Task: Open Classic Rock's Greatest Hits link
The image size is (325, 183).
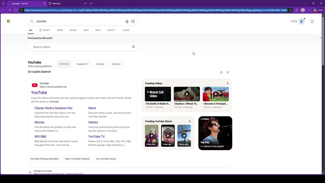Action: click(x=53, y=108)
